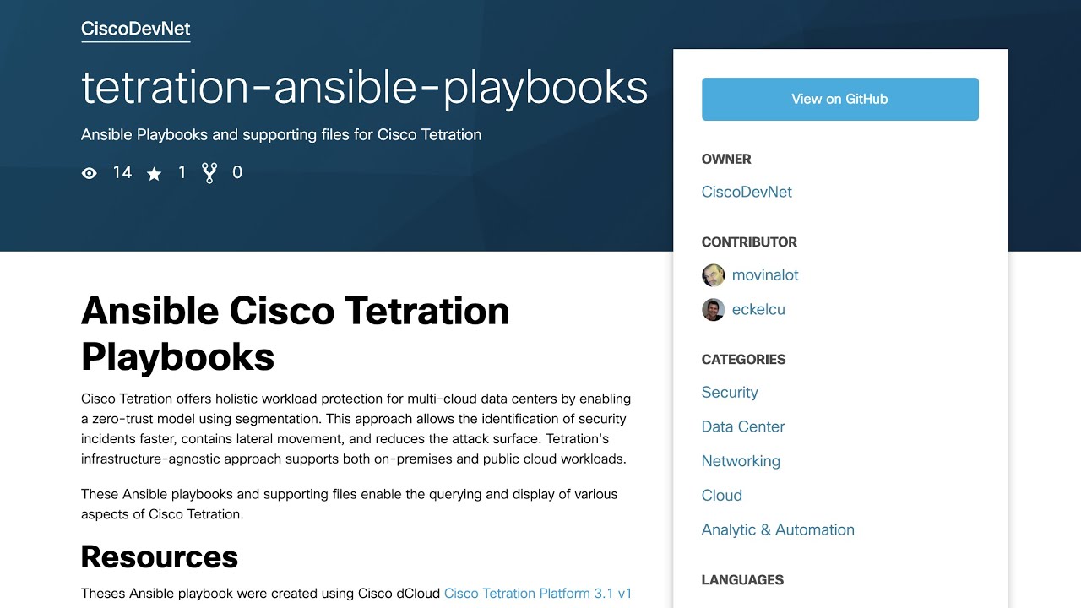Click the CONTRIBUTOR section label
Image resolution: width=1081 pixels, height=608 pixels.
tap(749, 242)
